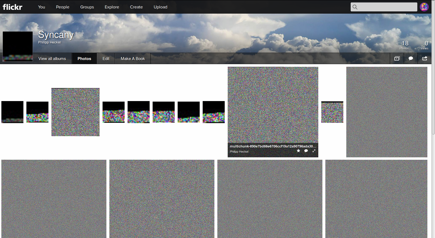Open the Groups menu

(x=87, y=7)
